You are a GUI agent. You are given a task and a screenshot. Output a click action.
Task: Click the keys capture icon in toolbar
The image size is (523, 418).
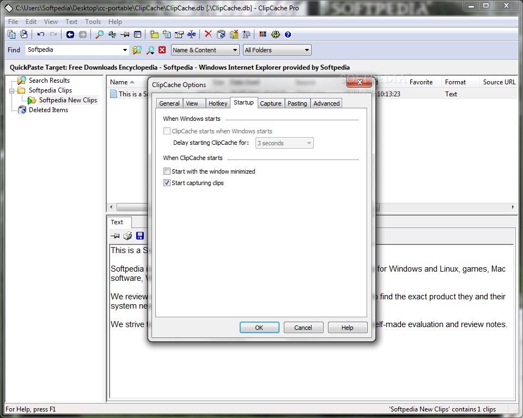tap(112, 34)
